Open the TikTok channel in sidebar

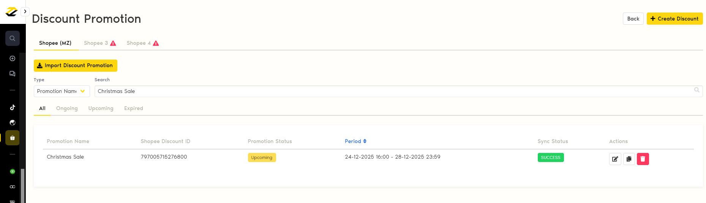tap(13, 107)
